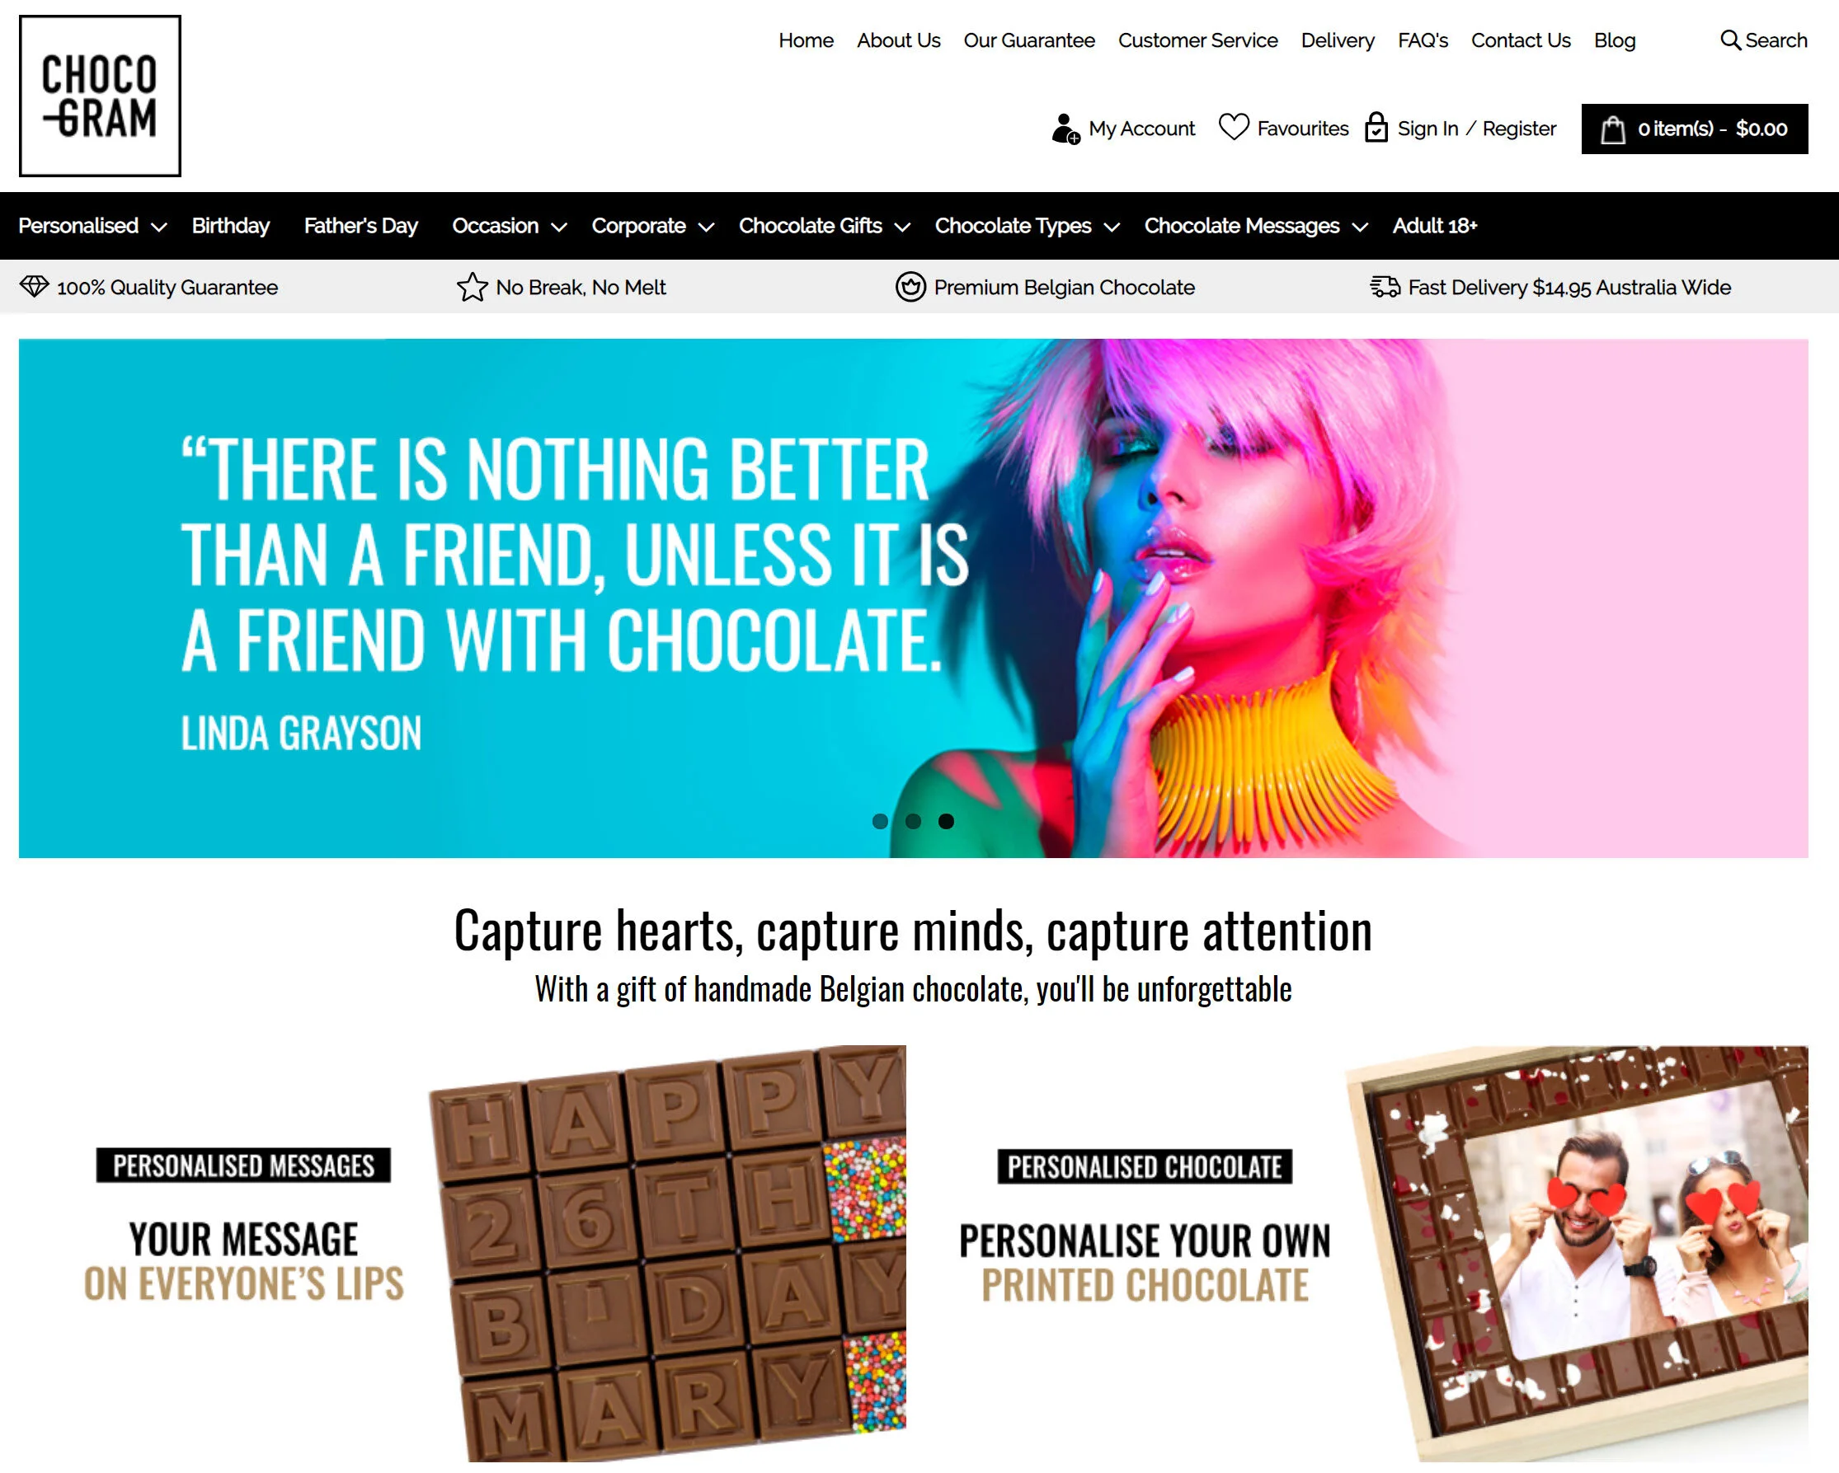Viewport: 1839px width, 1473px height.
Task: Click the My Account person icon
Action: pyautogui.click(x=1065, y=129)
